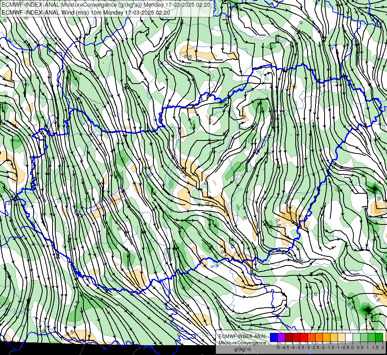Click the palest green swatch for 0 to 0.5
Viewport: 387px width, 355px height.
tap(357, 337)
